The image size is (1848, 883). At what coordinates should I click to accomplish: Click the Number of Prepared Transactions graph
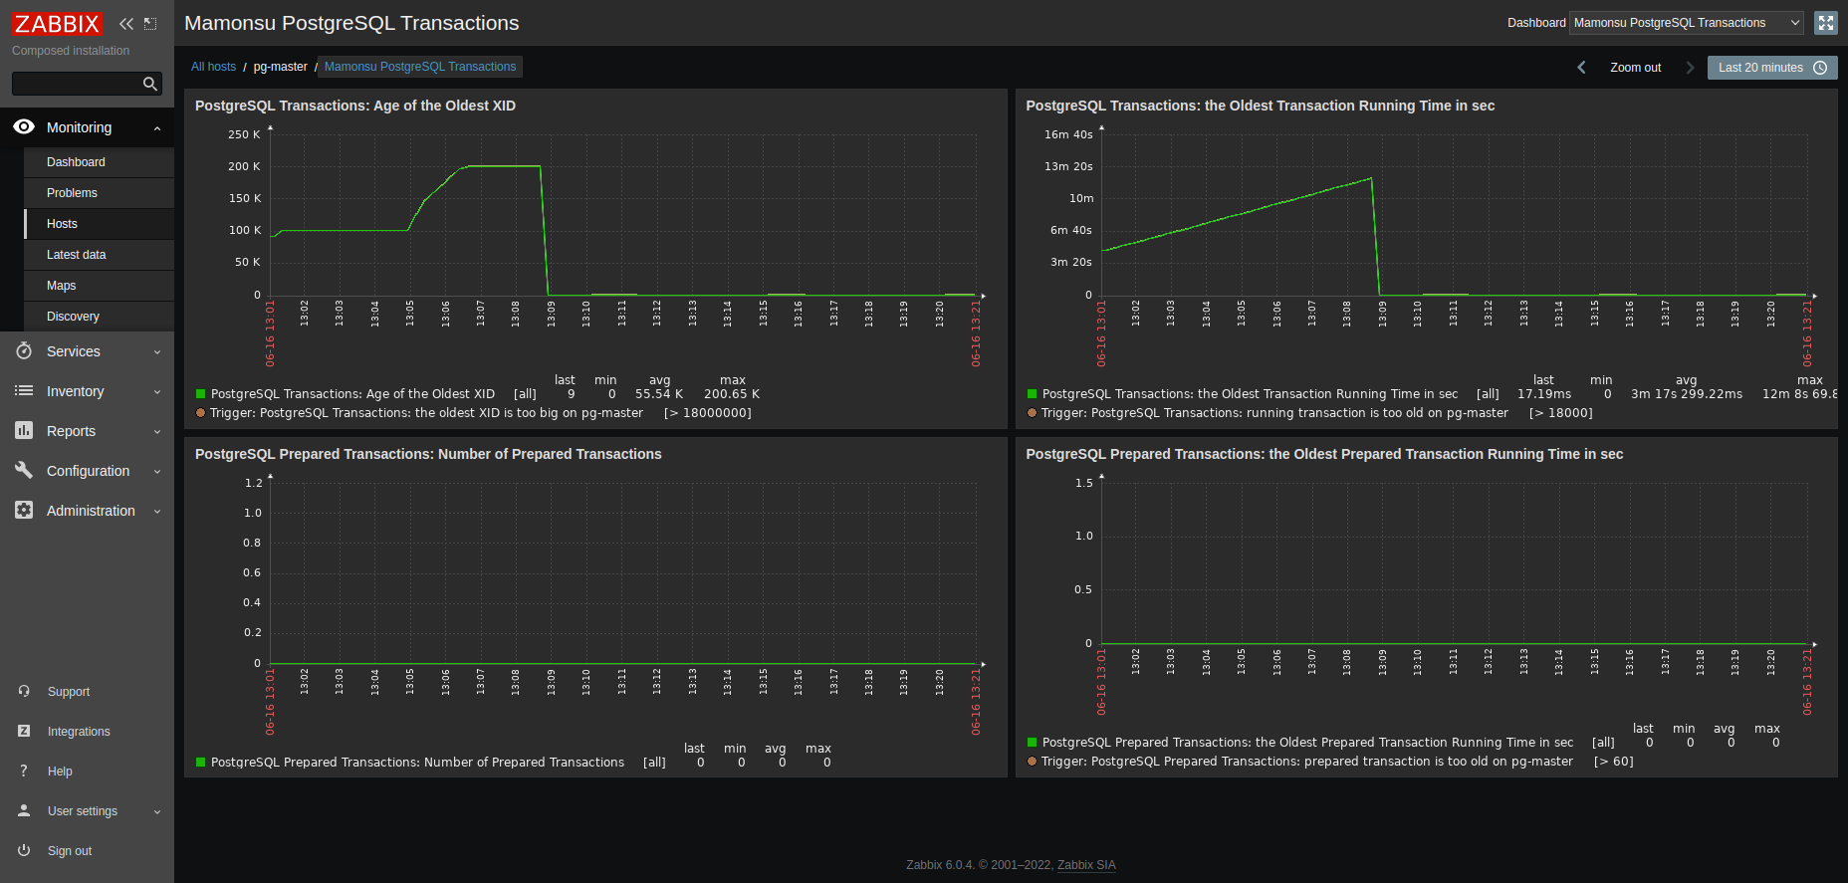tap(624, 571)
